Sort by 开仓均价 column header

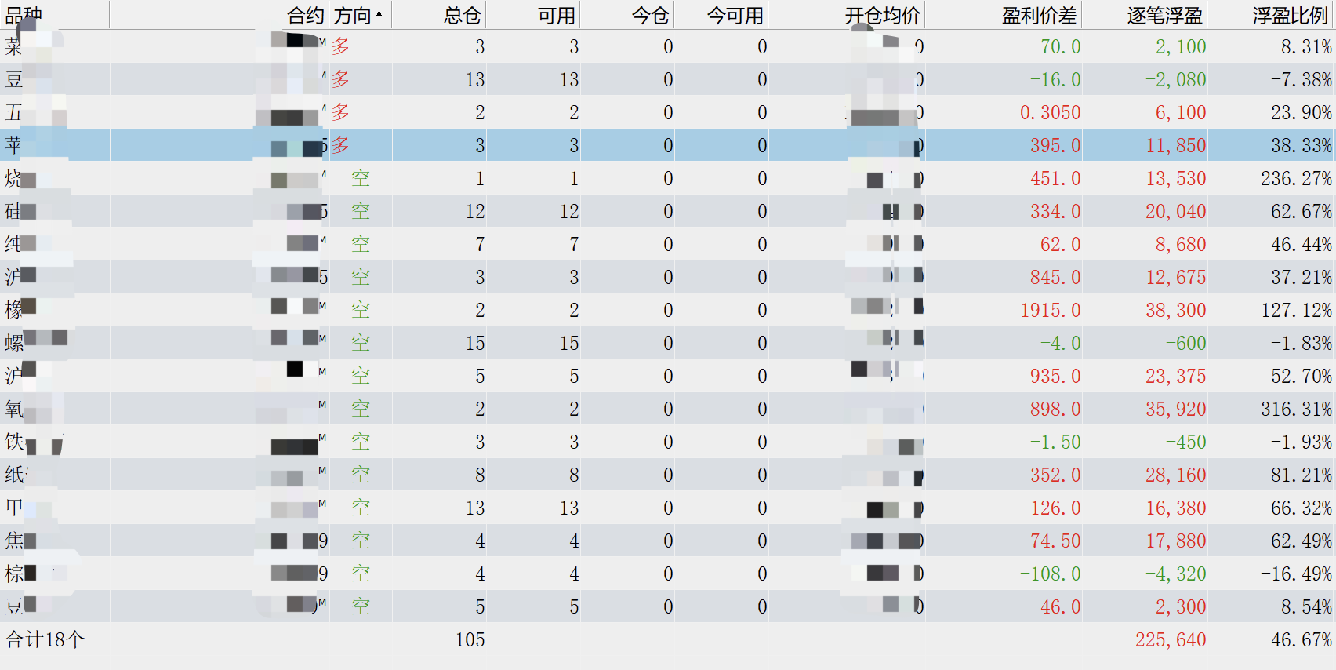point(882,15)
